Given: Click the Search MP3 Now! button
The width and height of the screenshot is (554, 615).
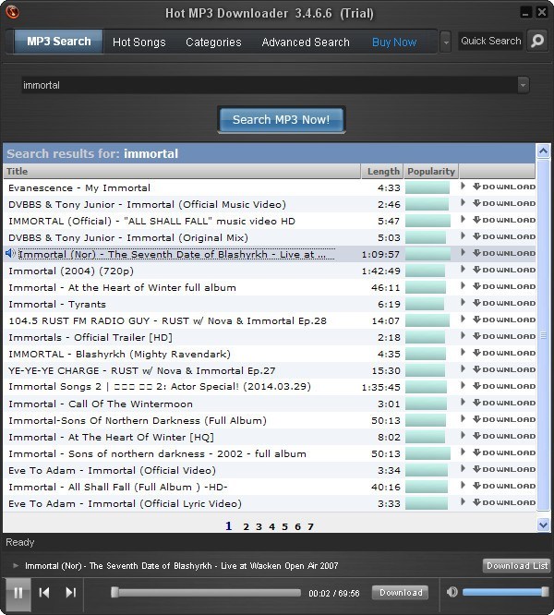Looking at the screenshot, I should click(281, 119).
